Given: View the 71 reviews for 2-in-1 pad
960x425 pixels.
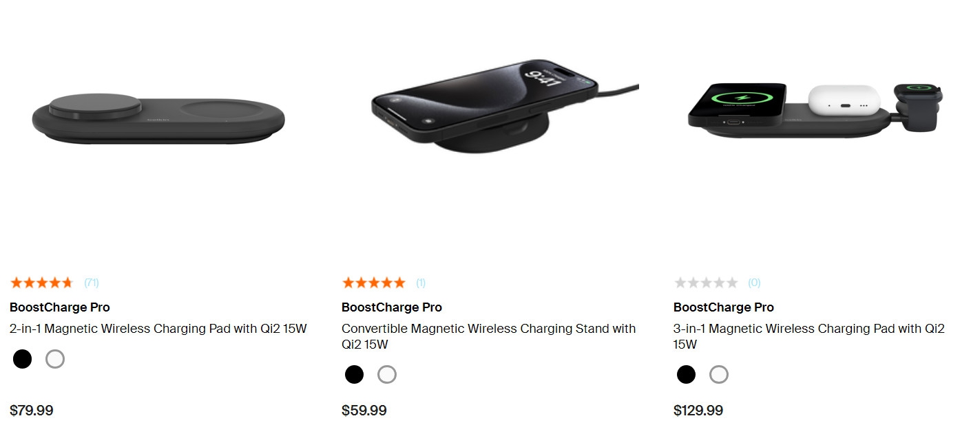Looking at the screenshot, I should [92, 283].
